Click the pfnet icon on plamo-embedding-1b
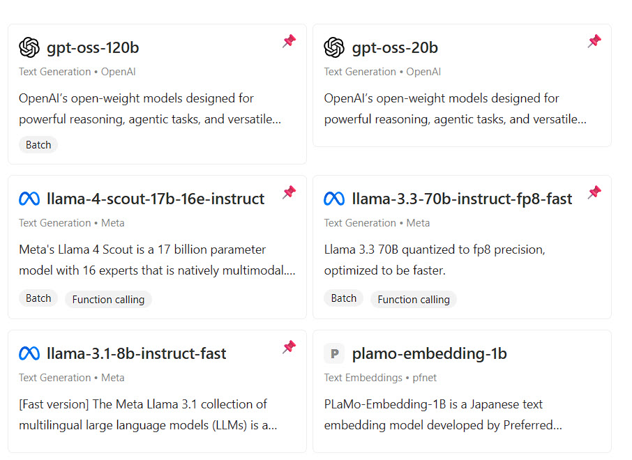Screen dimensions: 632x460 tap(334, 353)
